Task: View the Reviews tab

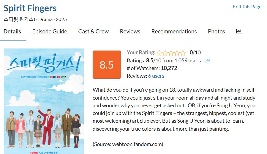Action: tap(130, 31)
